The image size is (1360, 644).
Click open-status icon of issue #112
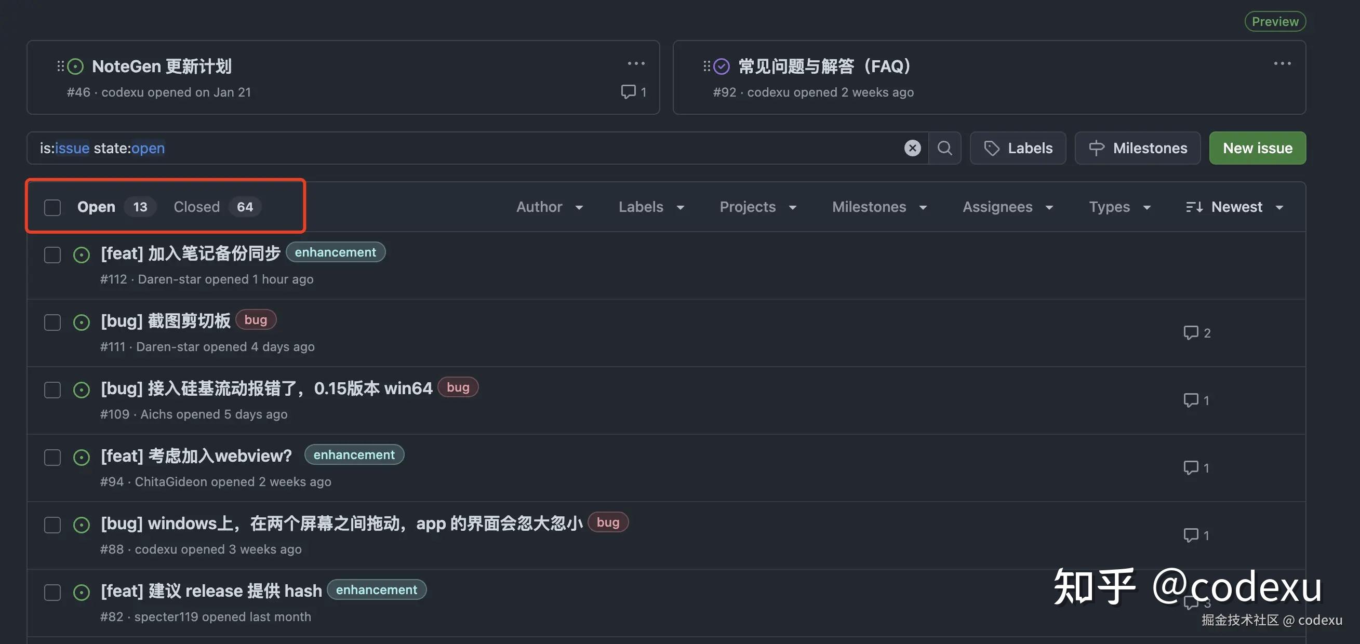pos(82,255)
